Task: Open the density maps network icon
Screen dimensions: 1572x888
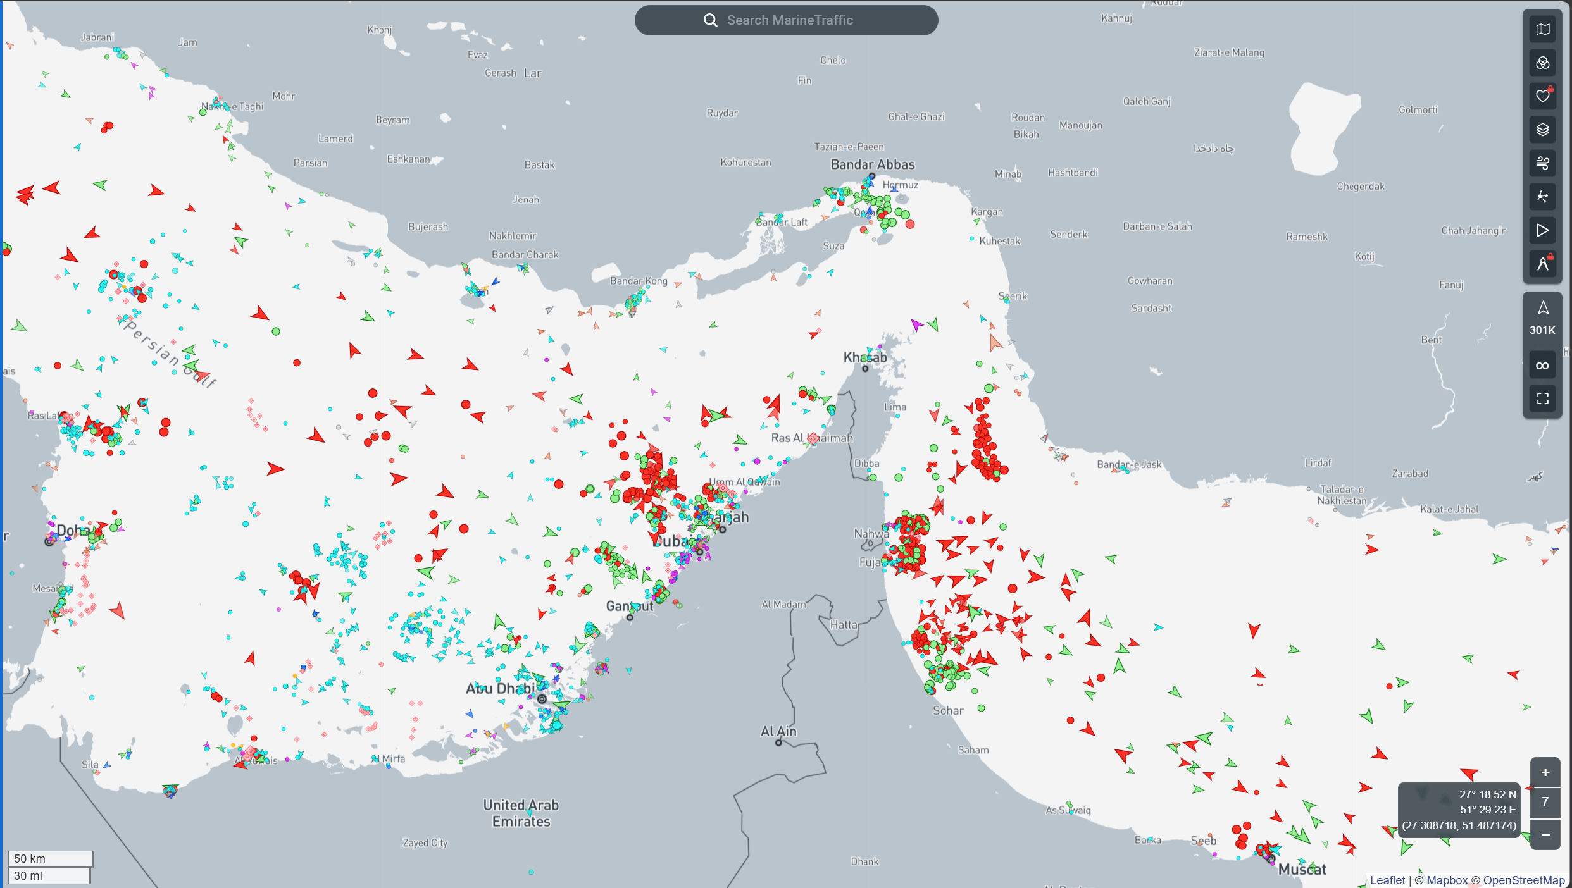Action: (1542, 197)
